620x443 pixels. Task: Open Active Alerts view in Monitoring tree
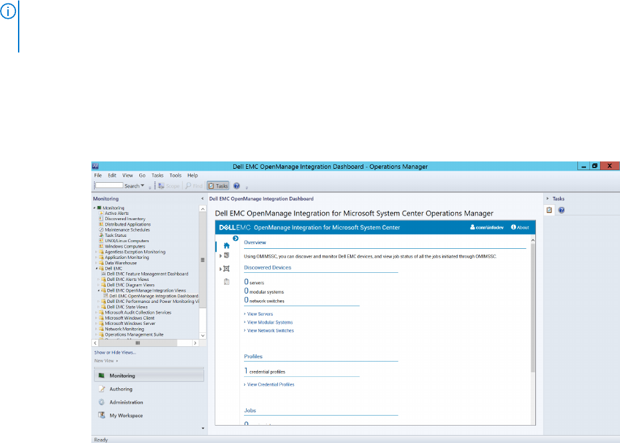[117, 213]
